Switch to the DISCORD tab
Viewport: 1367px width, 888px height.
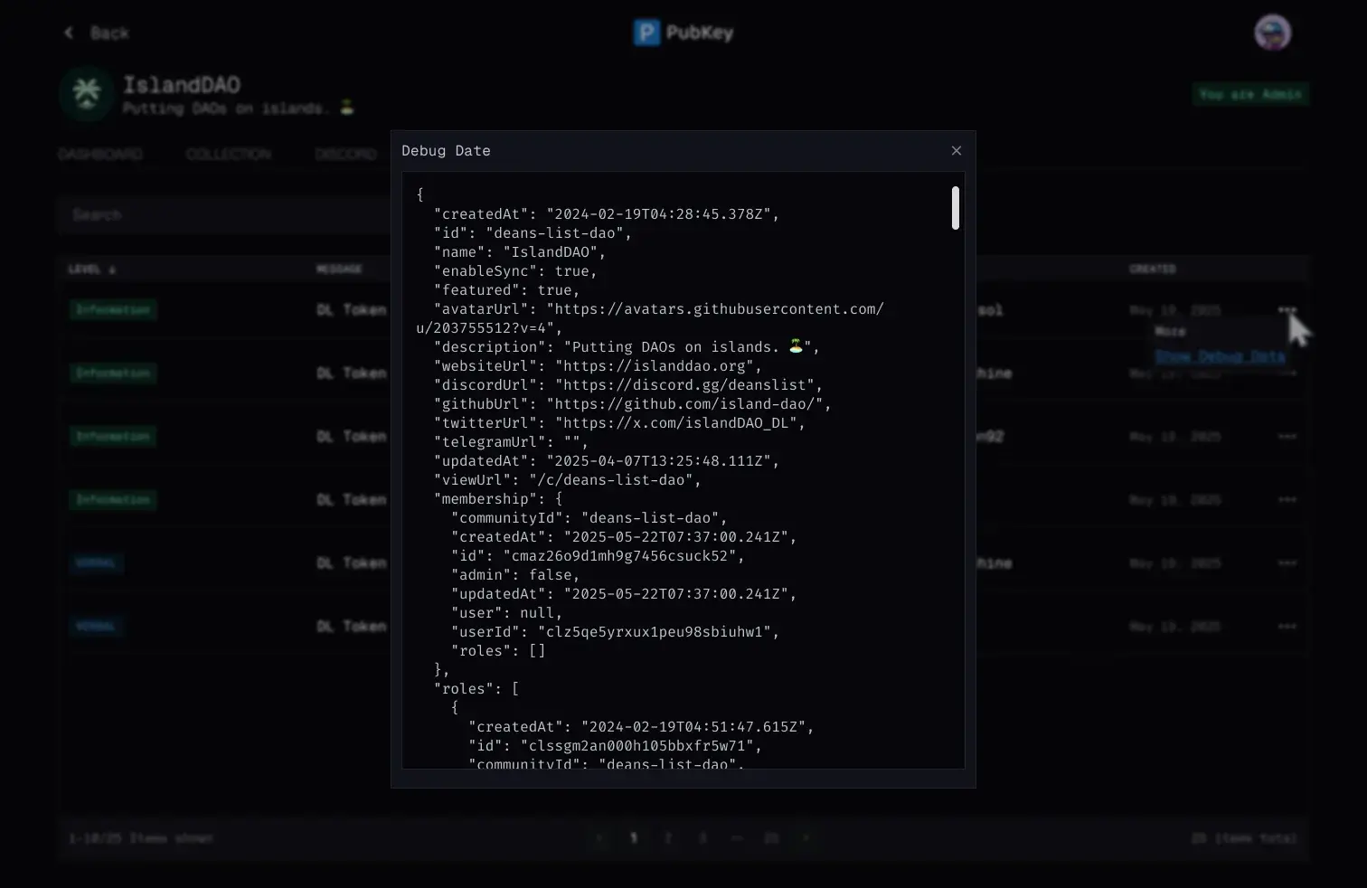[x=346, y=155]
